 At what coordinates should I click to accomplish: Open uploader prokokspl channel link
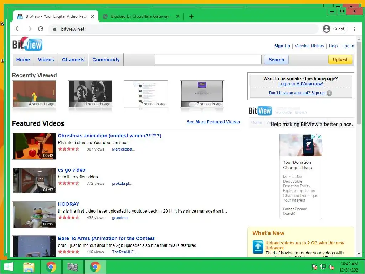point(122,183)
